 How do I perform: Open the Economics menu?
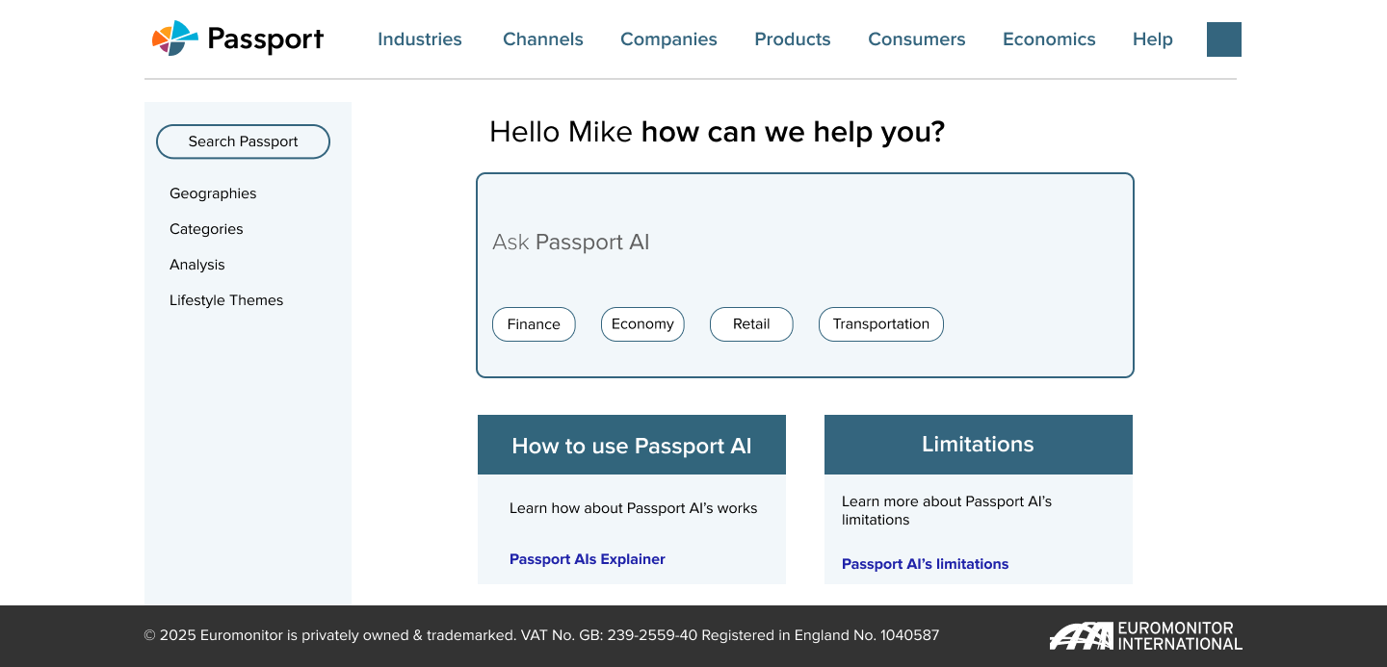1049,39
